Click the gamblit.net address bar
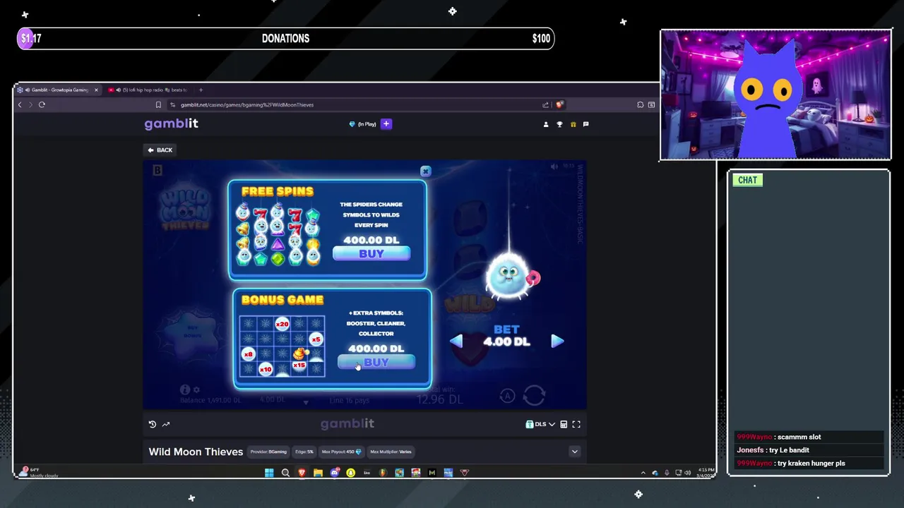 (x=353, y=104)
